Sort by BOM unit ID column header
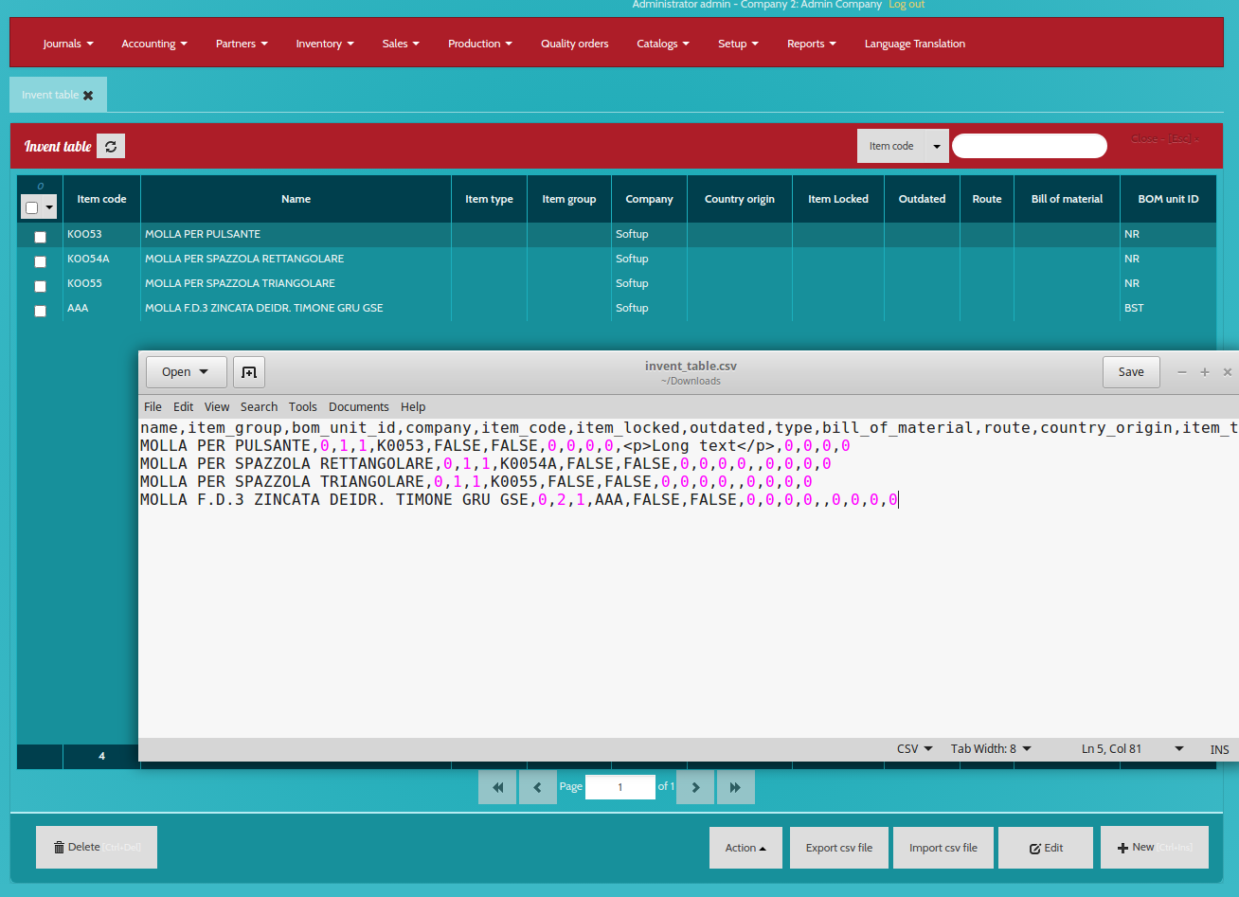Image resolution: width=1239 pixels, height=897 pixels. click(1168, 199)
